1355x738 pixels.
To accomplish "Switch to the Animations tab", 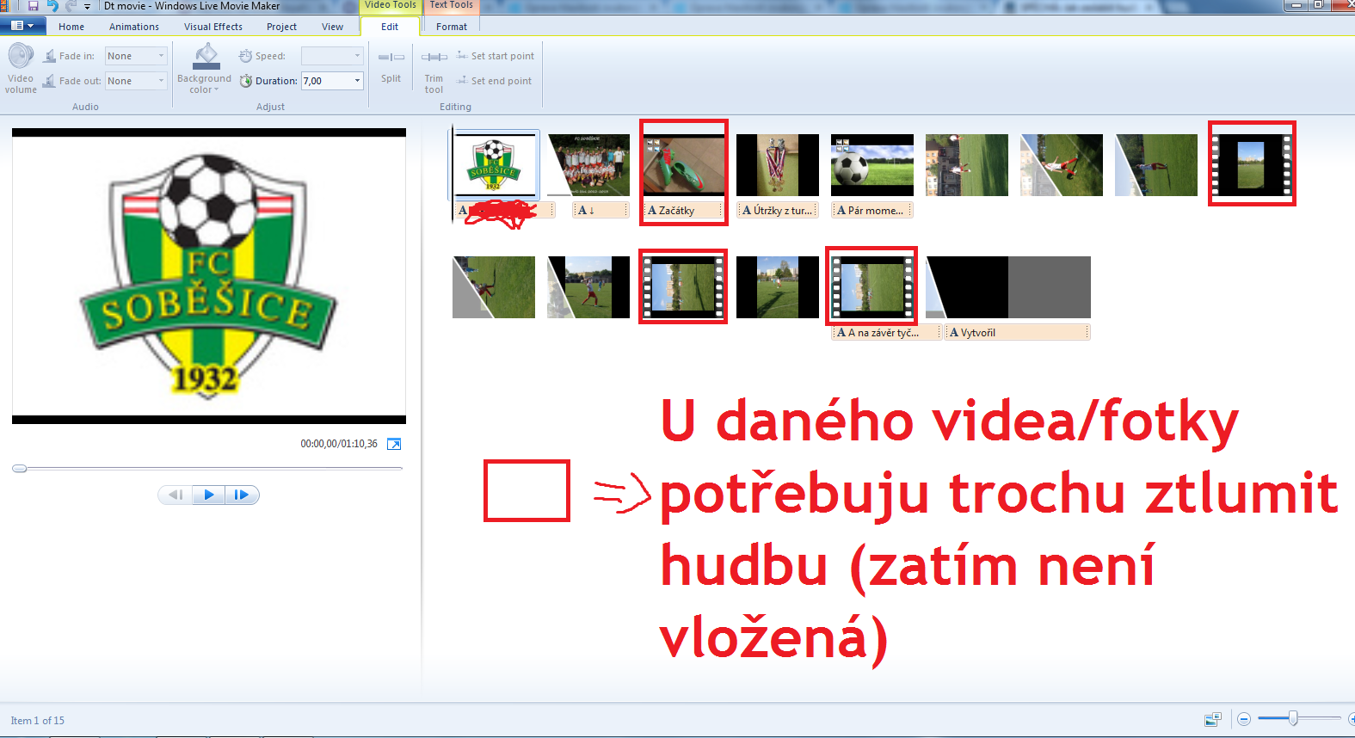I will pos(134,27).
